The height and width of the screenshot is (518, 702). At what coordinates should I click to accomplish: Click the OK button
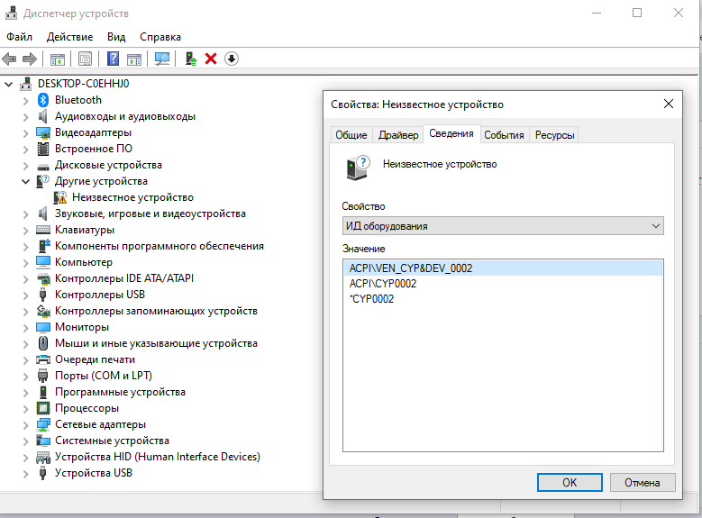coord(570,483)
